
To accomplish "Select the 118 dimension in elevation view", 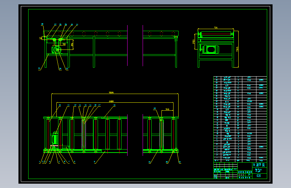I will tap(64, 44).
